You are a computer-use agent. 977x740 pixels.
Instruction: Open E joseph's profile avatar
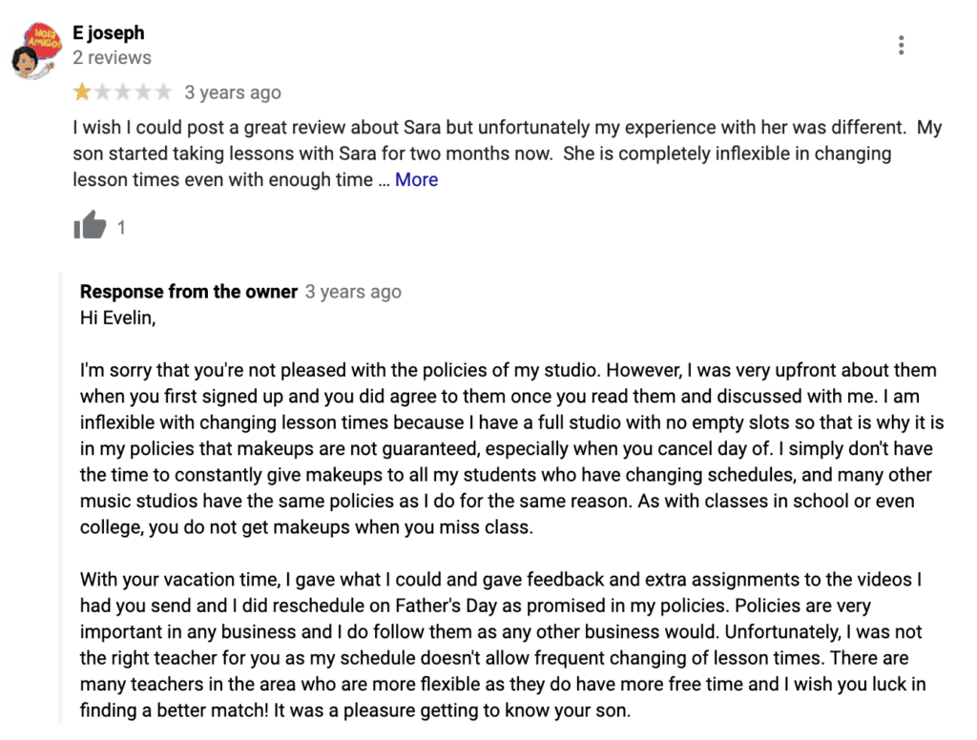click(36, 50)
